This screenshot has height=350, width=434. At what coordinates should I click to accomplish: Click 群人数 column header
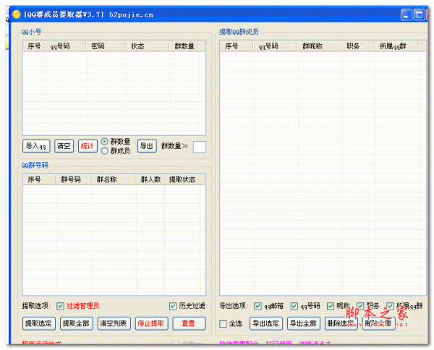pyautogui.click(x=150, y=179)
